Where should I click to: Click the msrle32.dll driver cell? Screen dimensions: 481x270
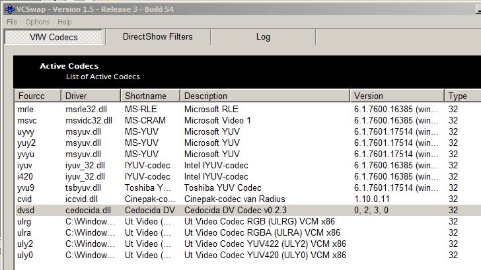click(86, 109)
